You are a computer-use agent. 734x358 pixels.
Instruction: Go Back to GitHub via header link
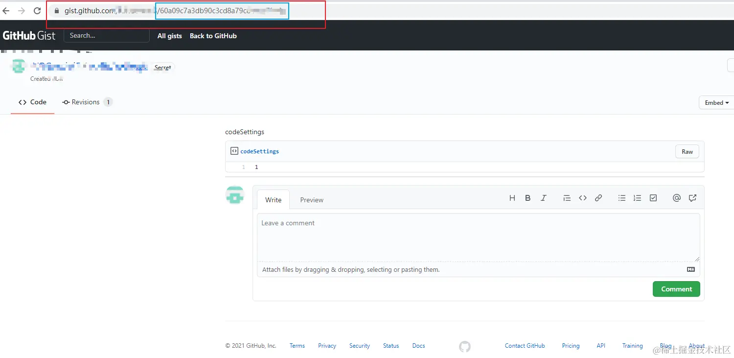213,36
